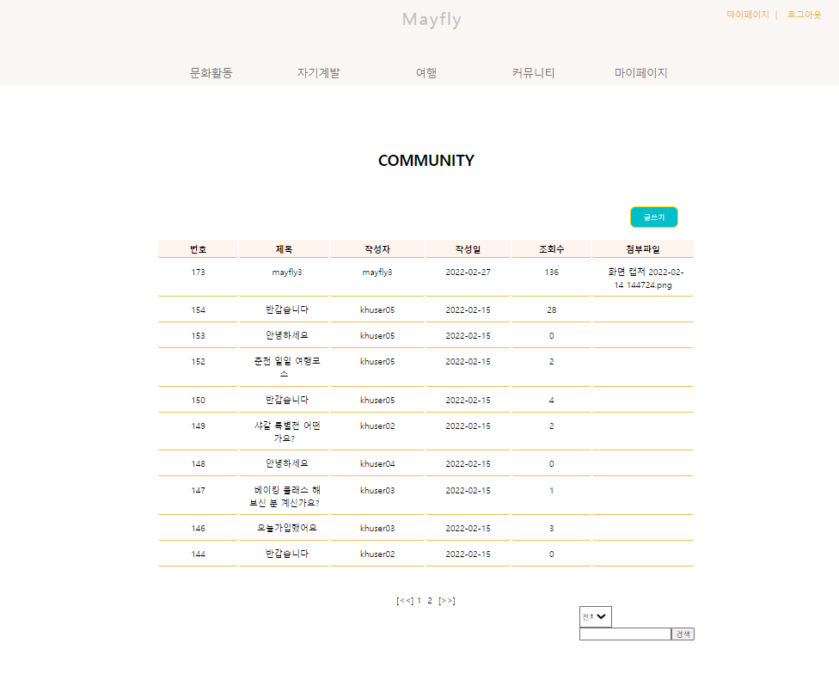Screen dimensions: 839x686
Task: Click 로그아웃 to log out
Action: click(x=803, y=14)
